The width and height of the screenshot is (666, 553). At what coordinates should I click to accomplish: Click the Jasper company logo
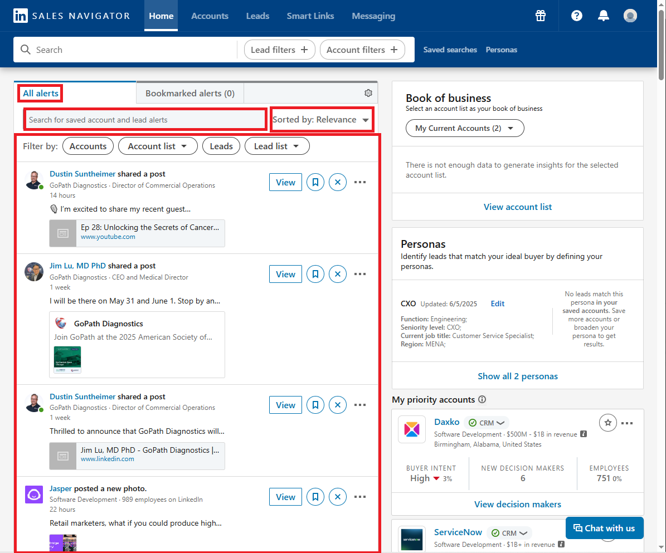click(34, 495)
